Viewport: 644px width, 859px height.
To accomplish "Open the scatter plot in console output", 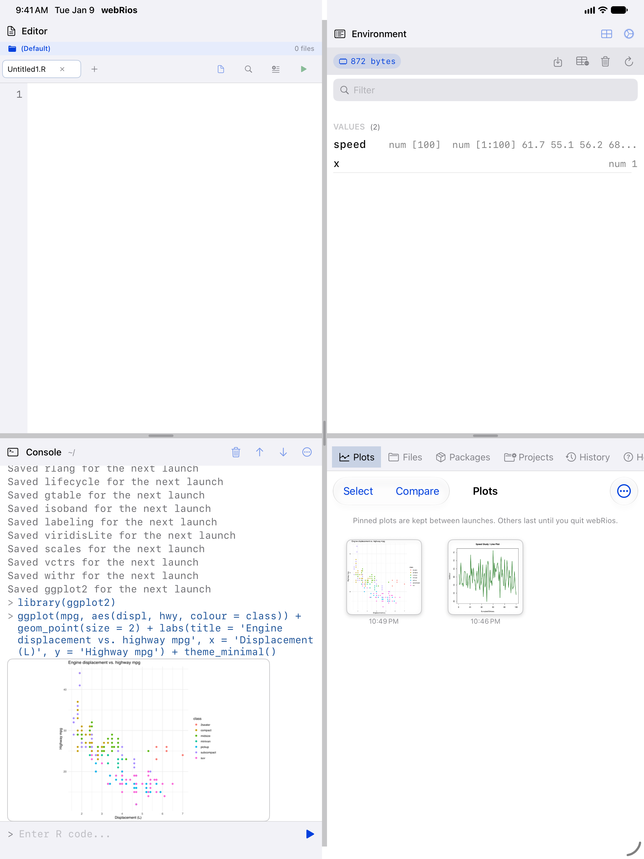I will pyautogui.click(x=139, y=740).
